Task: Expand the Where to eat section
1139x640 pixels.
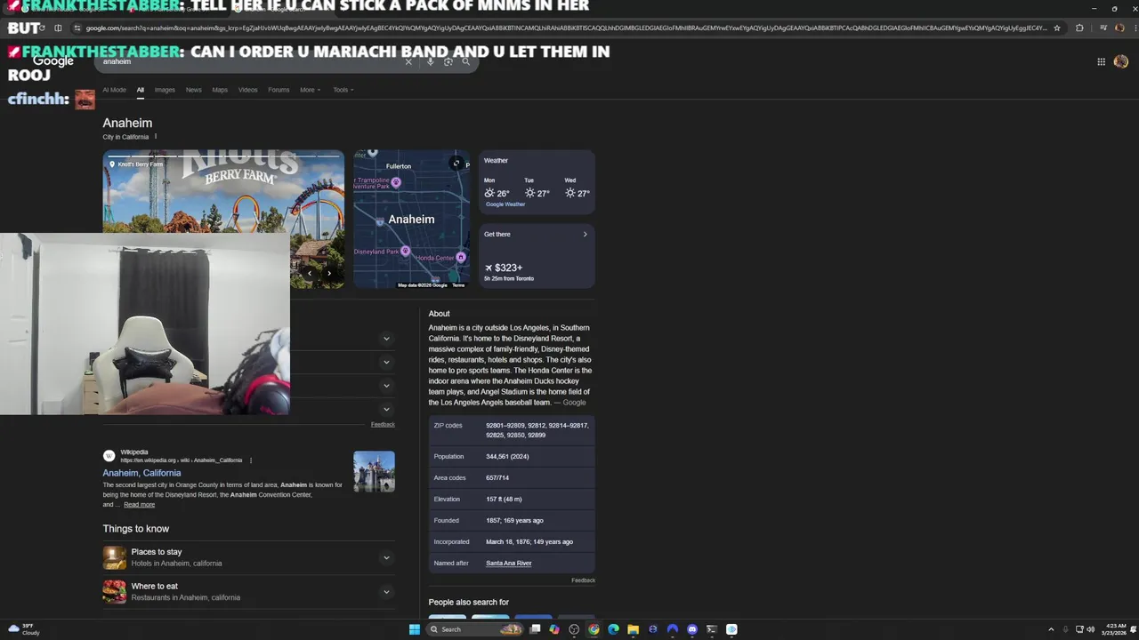Action: (x=248, y=591)
